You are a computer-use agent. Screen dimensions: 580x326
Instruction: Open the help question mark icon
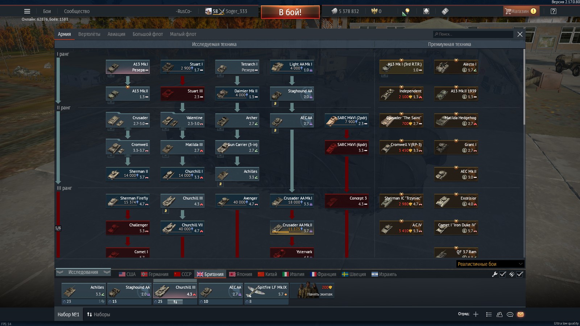coord(553,11)
